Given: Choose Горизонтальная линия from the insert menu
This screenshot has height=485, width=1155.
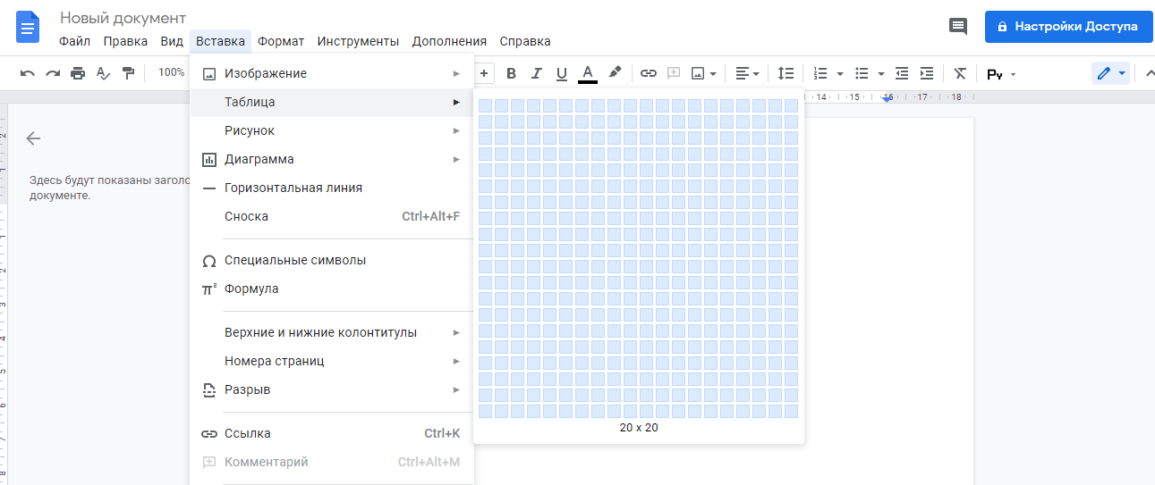Looking at the screenshot, I should [293, 188].
